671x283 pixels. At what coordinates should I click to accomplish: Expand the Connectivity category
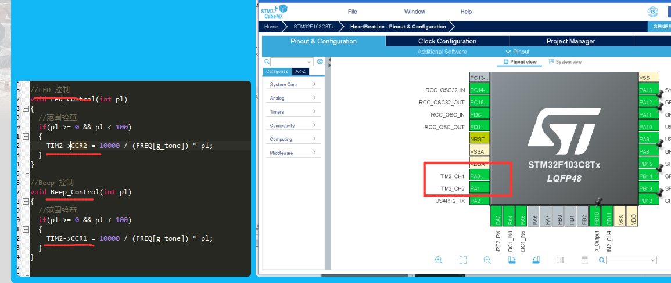click(x=293, y=125)
